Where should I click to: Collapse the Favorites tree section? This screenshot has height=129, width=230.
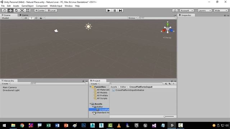coord(90,87)
